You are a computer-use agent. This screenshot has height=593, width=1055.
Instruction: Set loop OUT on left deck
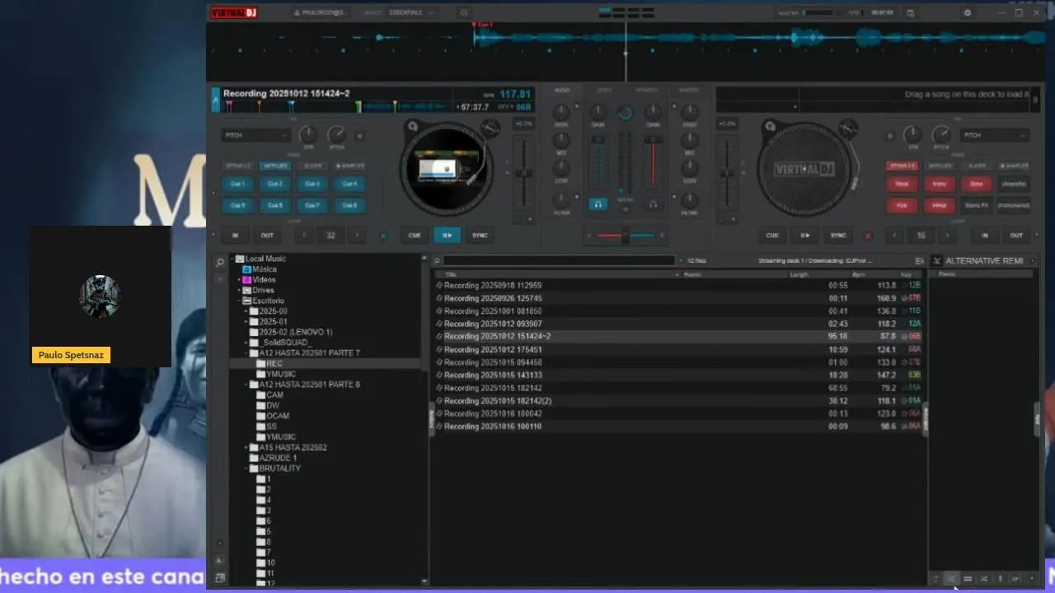coord(267,236)
